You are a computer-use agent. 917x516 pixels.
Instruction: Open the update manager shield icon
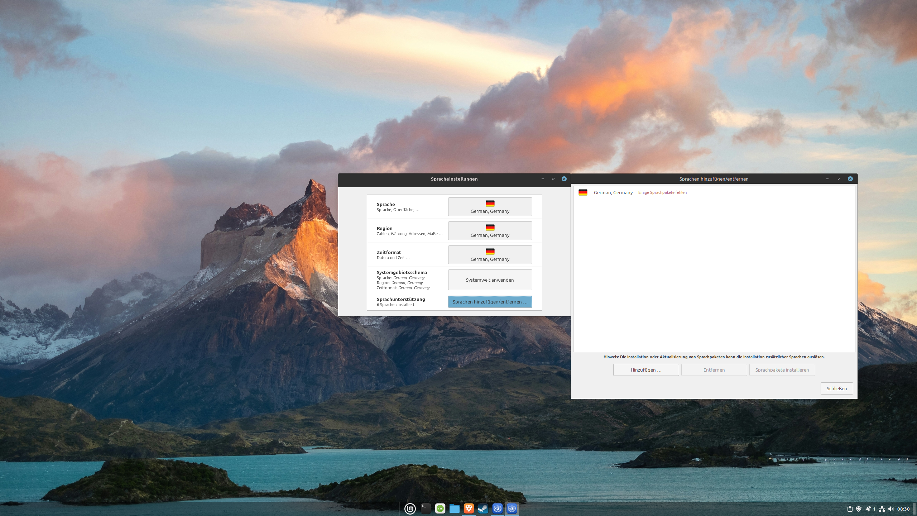pos(859,509)
